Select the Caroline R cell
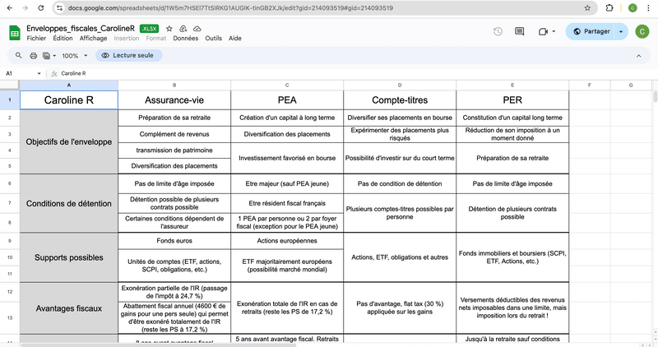Screen dimensions: 658x347 [x=69, y=100]
